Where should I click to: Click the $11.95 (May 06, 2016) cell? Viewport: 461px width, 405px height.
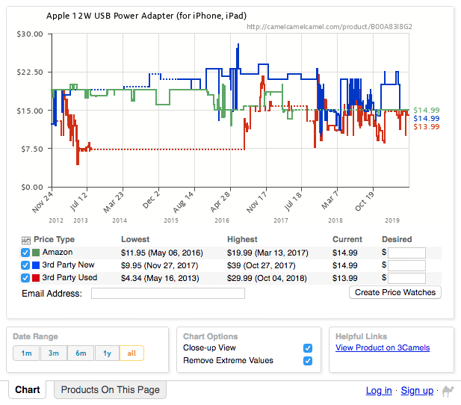(x=162, y=253)
